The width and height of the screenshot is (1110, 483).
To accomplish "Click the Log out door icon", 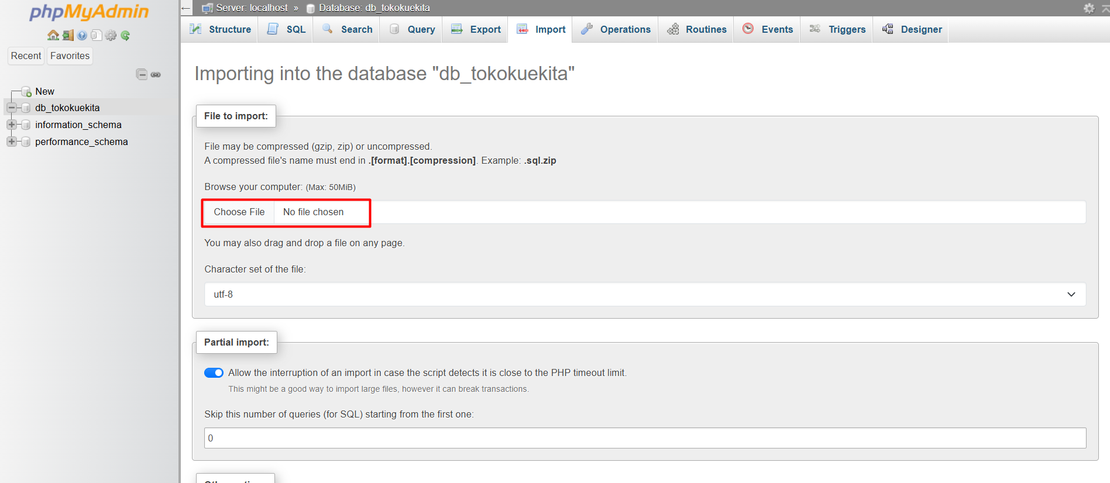I will point(68,35).
